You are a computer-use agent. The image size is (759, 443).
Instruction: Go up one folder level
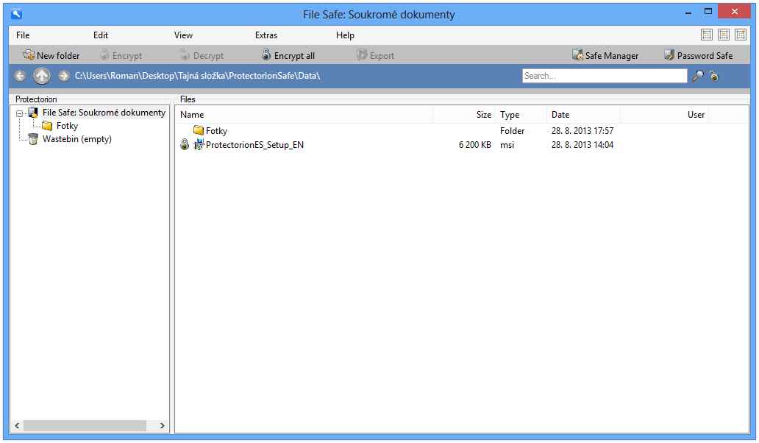click(42, 76)
